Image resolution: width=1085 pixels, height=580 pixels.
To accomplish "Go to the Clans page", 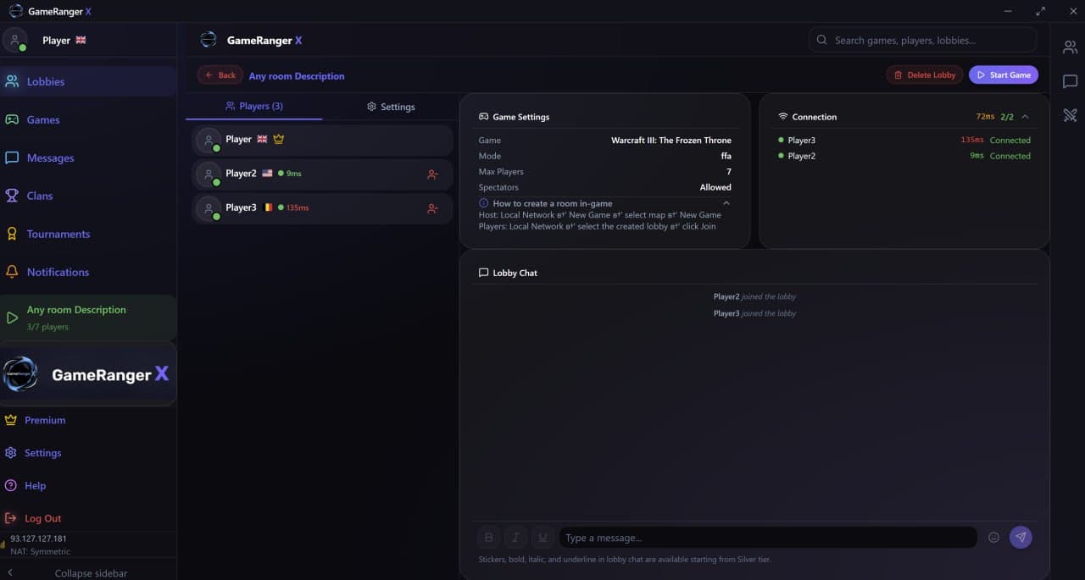I will click(88, 196).
